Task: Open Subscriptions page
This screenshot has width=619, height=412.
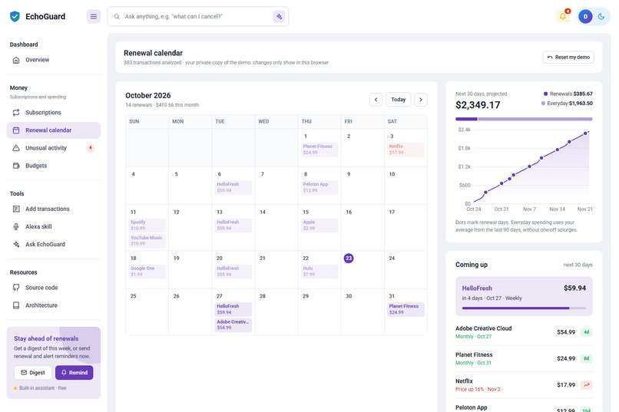Action: click(54, 112)
